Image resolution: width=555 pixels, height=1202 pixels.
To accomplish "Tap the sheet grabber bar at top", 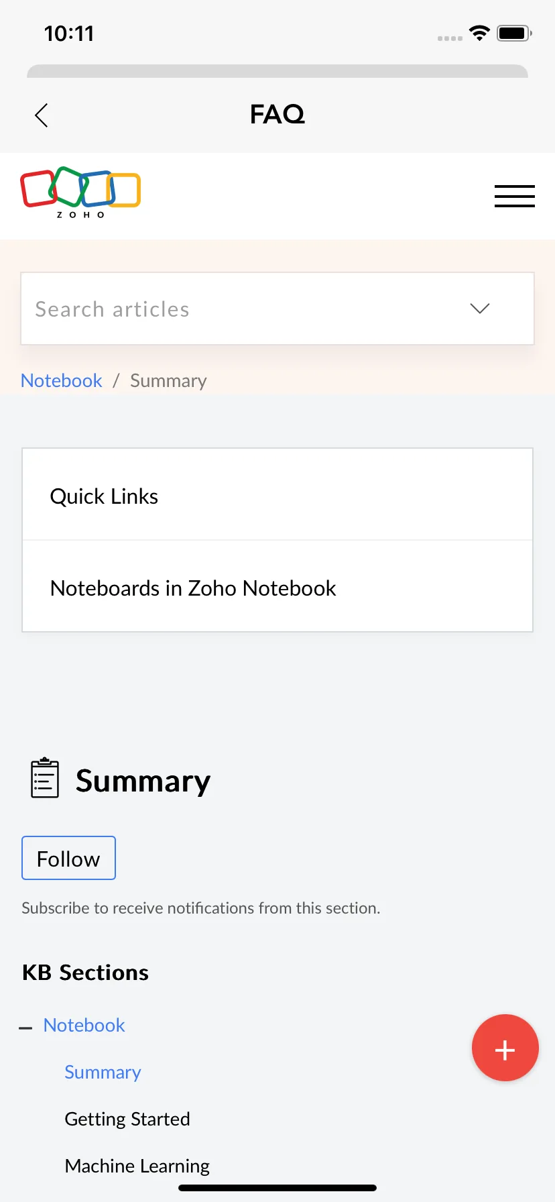I will (x=277, y=71).
